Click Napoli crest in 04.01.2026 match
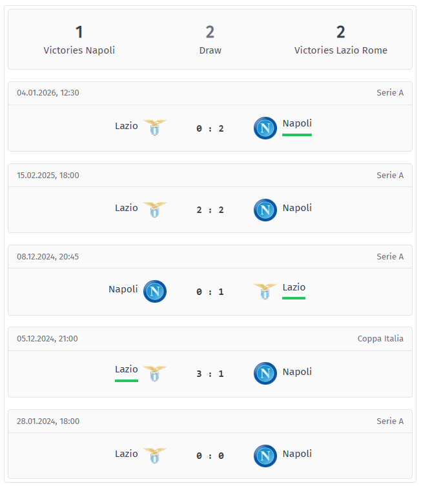Screen dimensions: 421x486 tap(265, 128)
